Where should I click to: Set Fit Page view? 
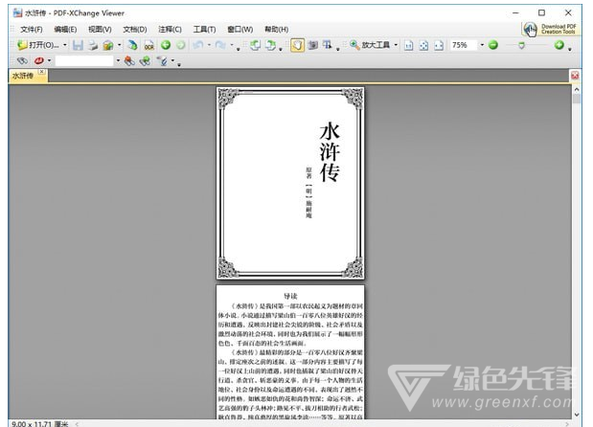(x=423, y=45)
